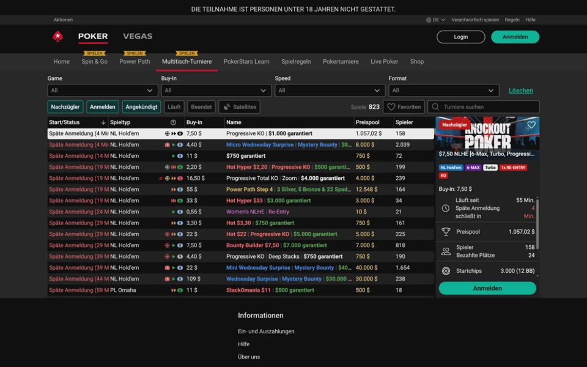Click the hyper arrows icon in Hot Hyper $2,20 row
This screenshot has width=587, height=367.
[x=173, y=167]
